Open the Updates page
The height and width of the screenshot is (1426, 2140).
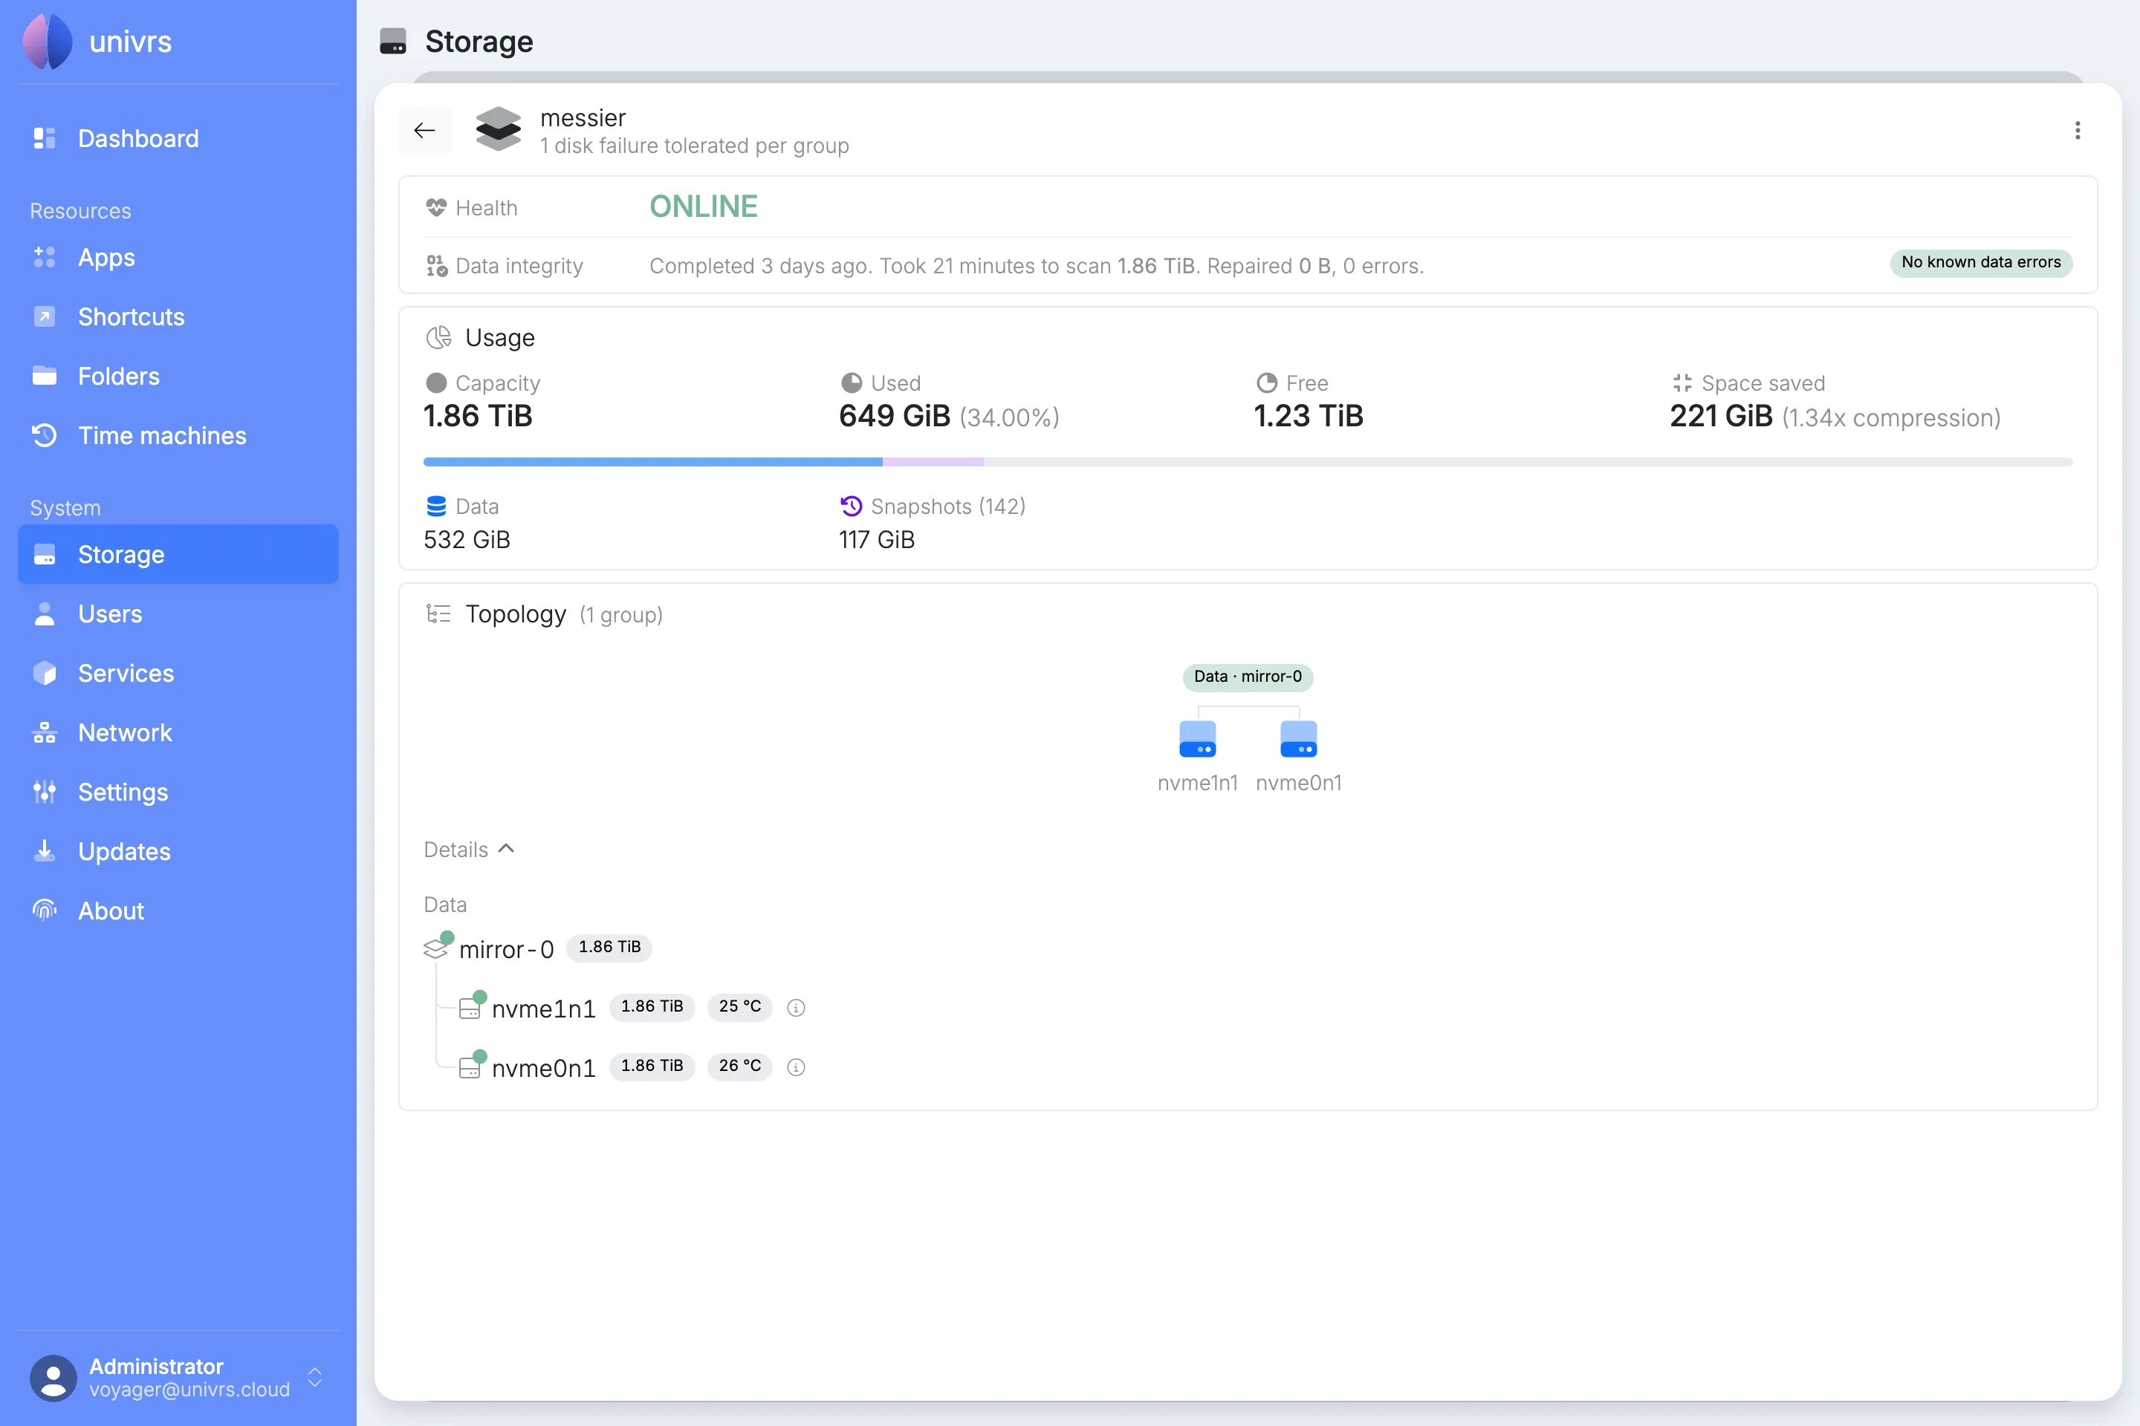[178, 851]
